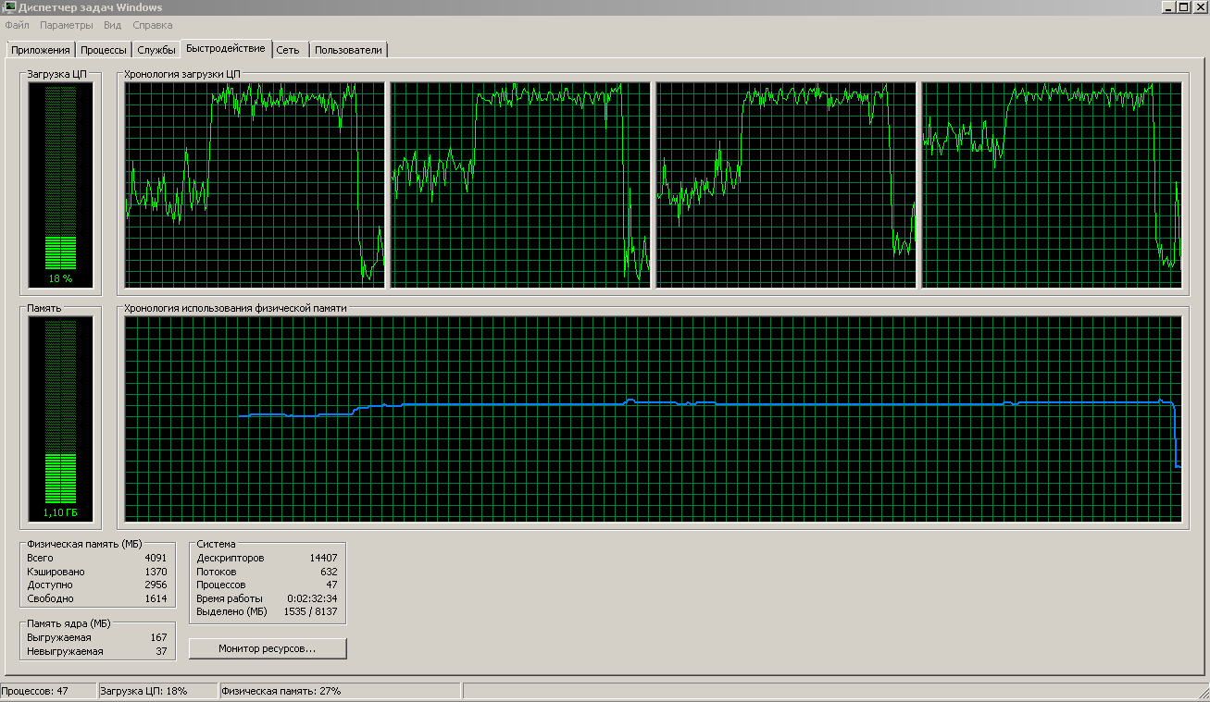Click the Физическая память (МБ) group label
This screenshot has height=702, width=1210.
(x=84, y=545)
